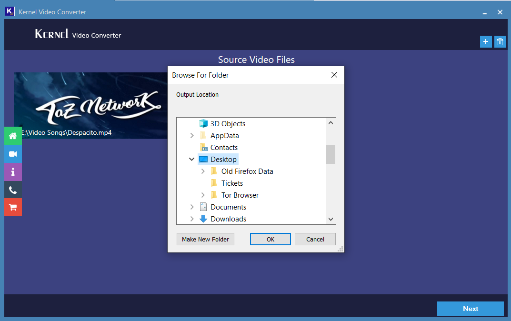
Task: Click the phone contact sidebar icon
Action: [13, 190]
